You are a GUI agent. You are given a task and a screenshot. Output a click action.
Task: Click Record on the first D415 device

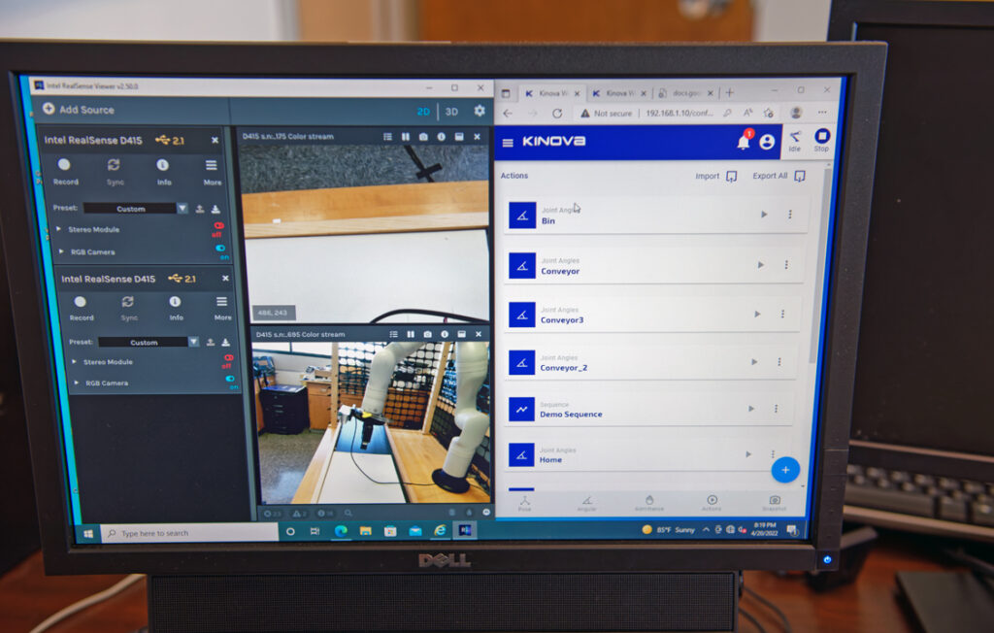point(65,171)
